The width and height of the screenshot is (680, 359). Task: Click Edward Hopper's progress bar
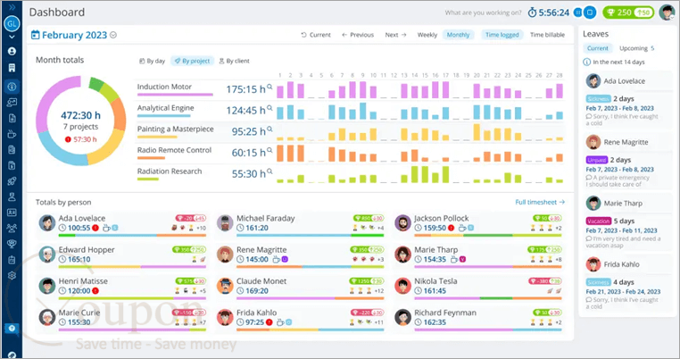(132, 267)
